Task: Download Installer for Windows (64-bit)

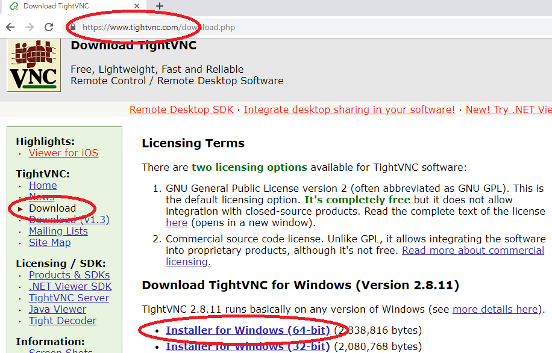Action: (x=248, y=330)
